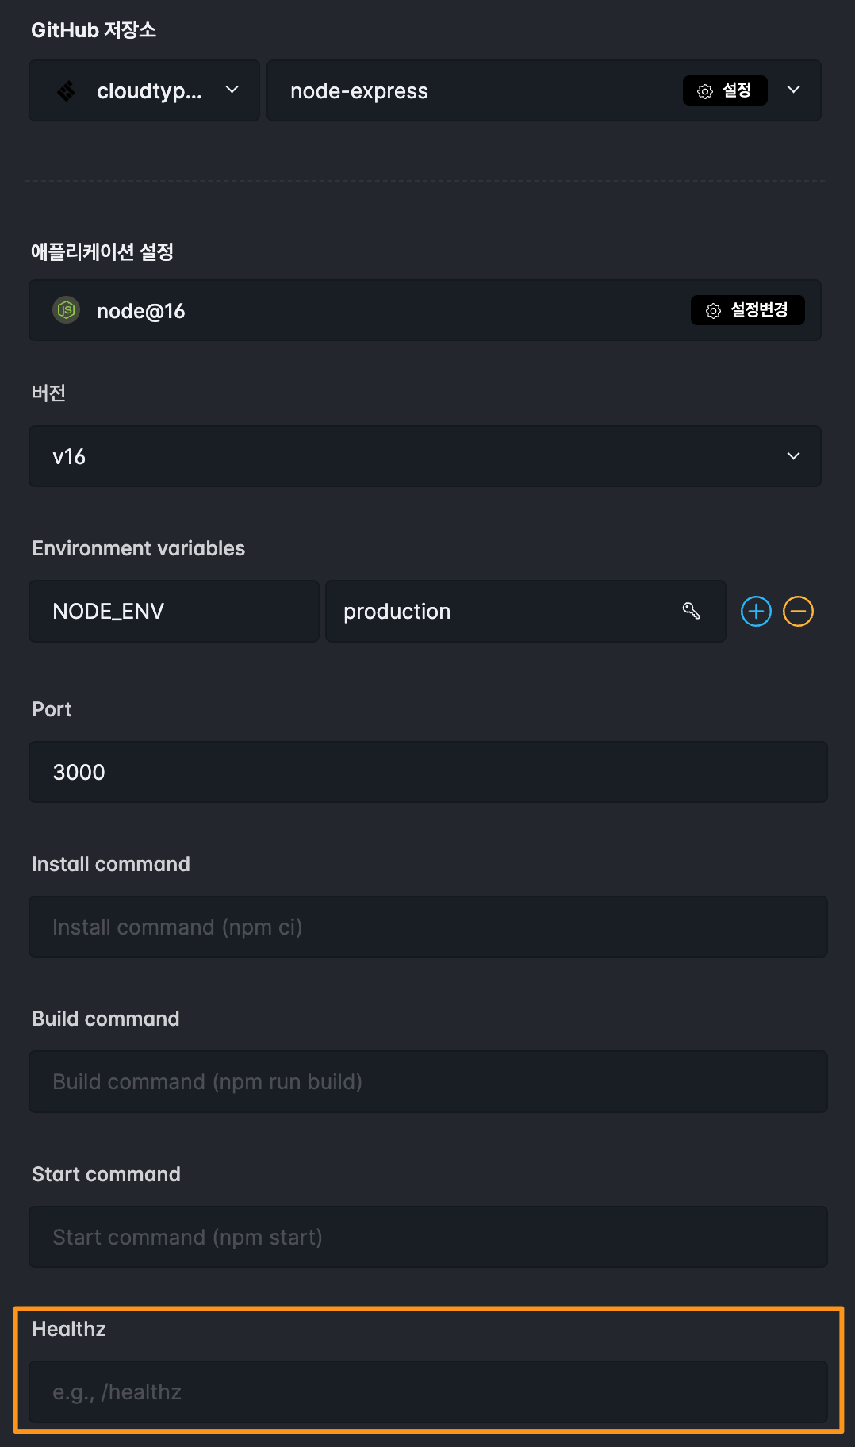Focus the Install command input field
This screenshot has width=855, height=1447.
click(x=427, y=927)
